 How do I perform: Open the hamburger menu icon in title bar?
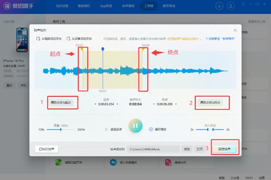click(243, 4)
